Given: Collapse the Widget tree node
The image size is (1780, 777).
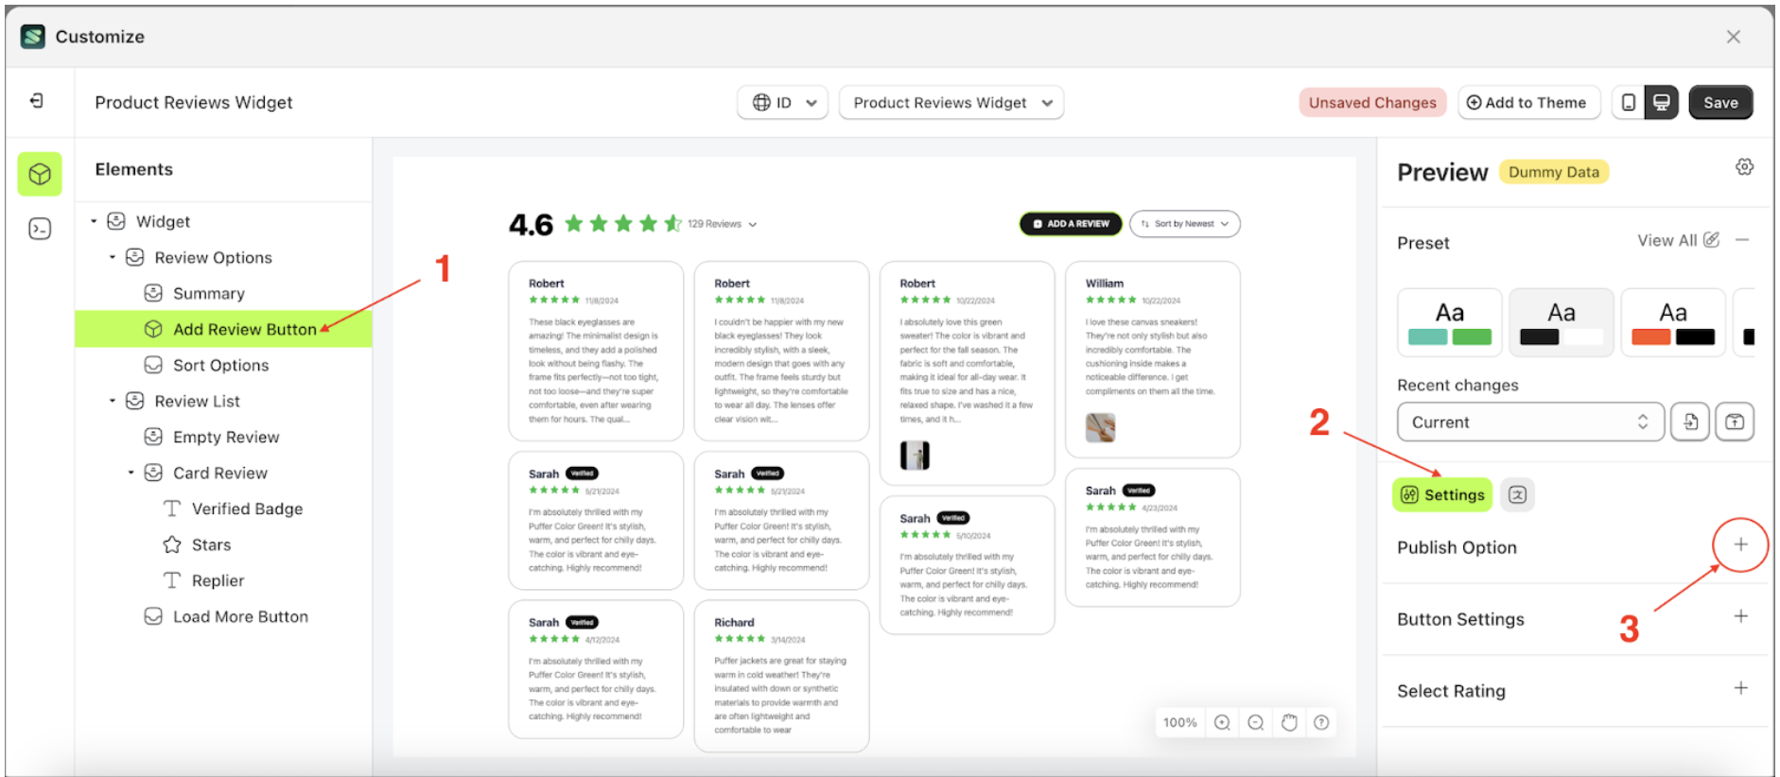Looking at the screenshot, I should [x=94, y=221].
